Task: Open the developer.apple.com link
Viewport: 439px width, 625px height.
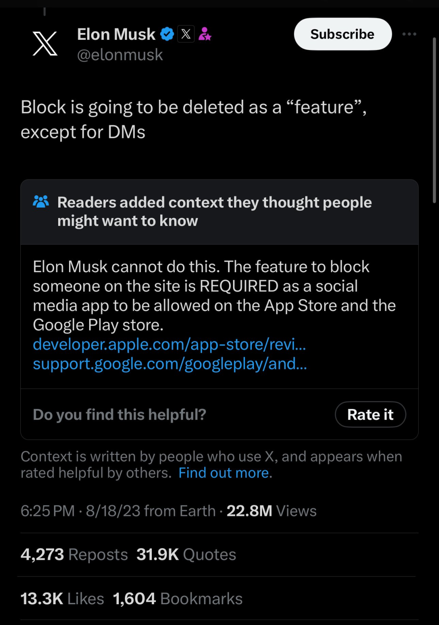Action: pyautogui.click(x=169, y=344)
